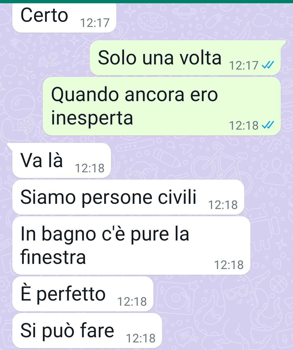Tap 'In bagno c'è pure la finestra' message

point(131,246)
